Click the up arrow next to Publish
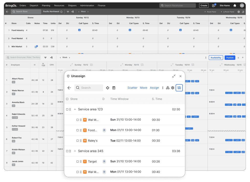250x182 pixels. [x=243, y=58]
